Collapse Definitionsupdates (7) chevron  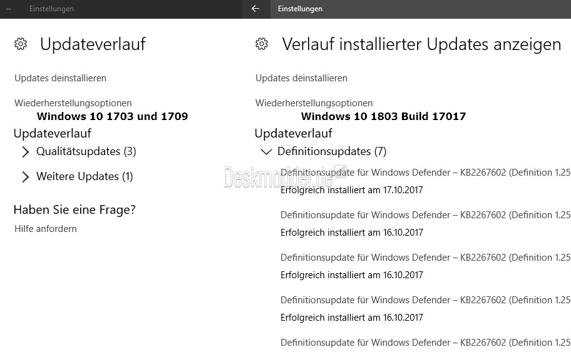pos(267,152)
